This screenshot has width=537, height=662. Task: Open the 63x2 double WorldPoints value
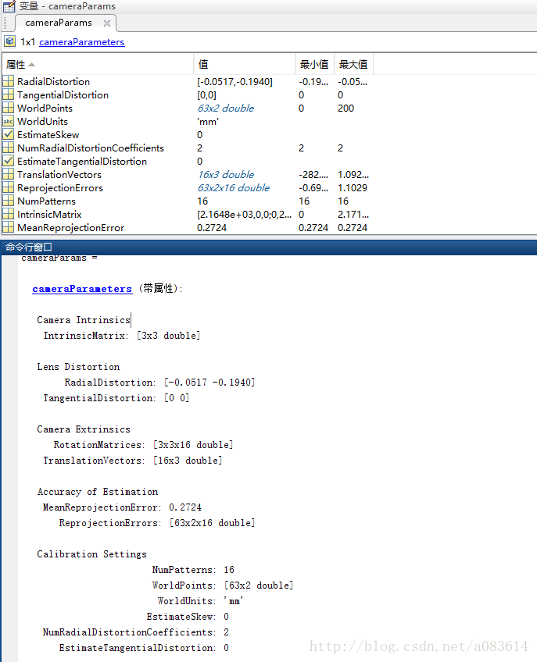[226, 108]
